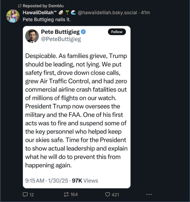Click the repost arrows icon beside 164
The width and height of the screenshot is (190, 202).
66,194
